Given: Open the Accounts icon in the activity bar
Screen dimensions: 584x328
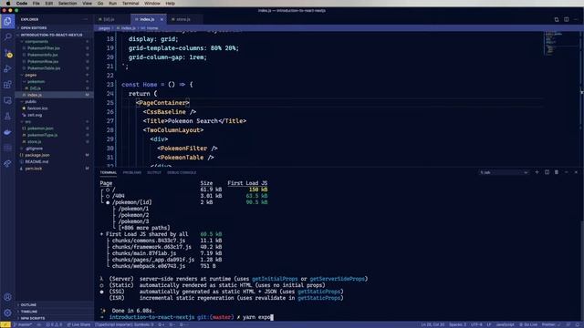Looking at the screenshot, I should tap(7, 297).
